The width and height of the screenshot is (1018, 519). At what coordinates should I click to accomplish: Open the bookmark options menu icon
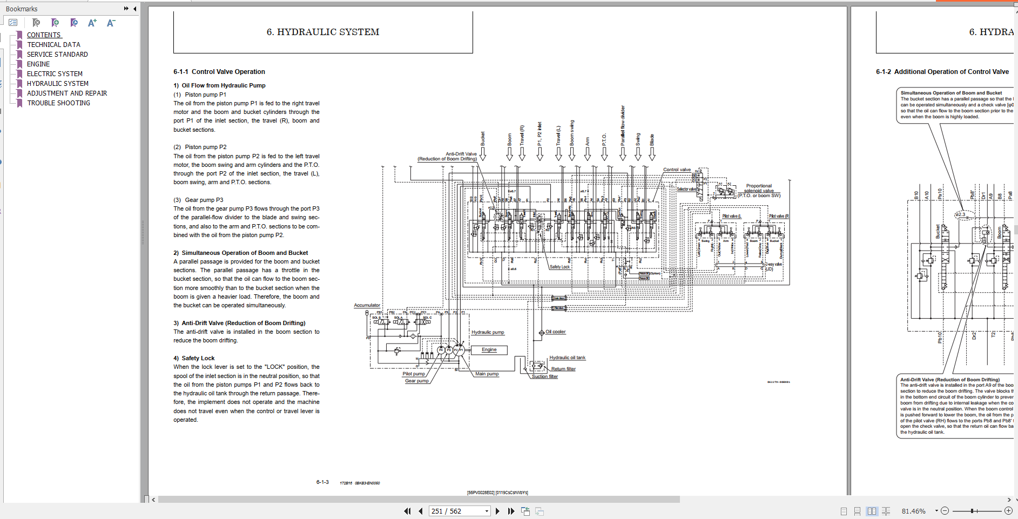click(13, 23)
